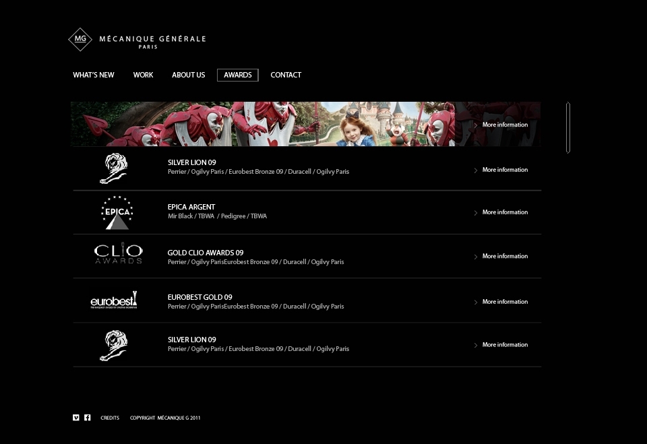Open the Contact page
This screenshot has height=444, width=647.
(x=286, y=75)
